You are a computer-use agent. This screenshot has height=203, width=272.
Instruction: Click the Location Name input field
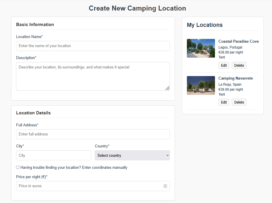(x=93, y=46)
